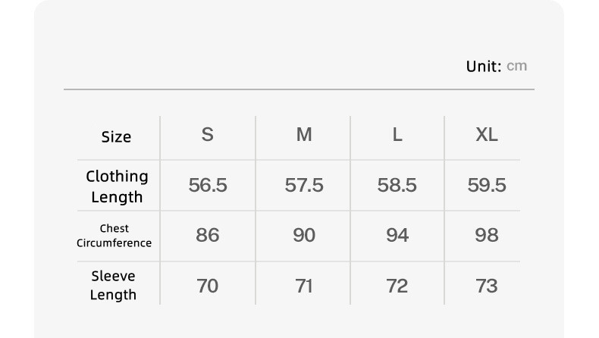
Task: Select the M size column header
Action: pyautogui.click(x=304, y=135)
